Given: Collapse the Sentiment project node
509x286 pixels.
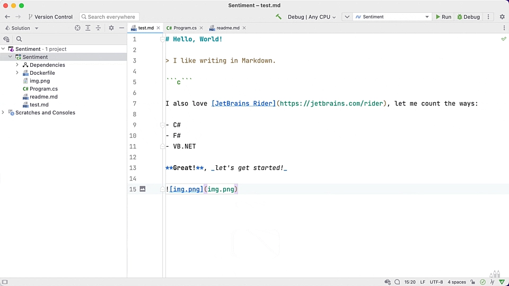Looking at the screenshot, I should [11, 57].
